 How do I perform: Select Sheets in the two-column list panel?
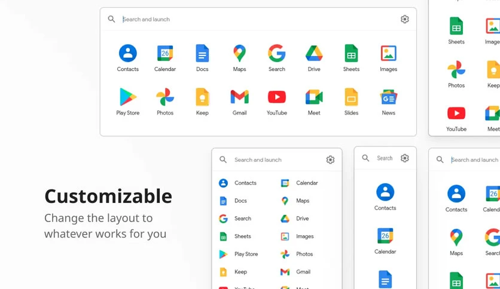pyautogui.click(x=235, y=236)
